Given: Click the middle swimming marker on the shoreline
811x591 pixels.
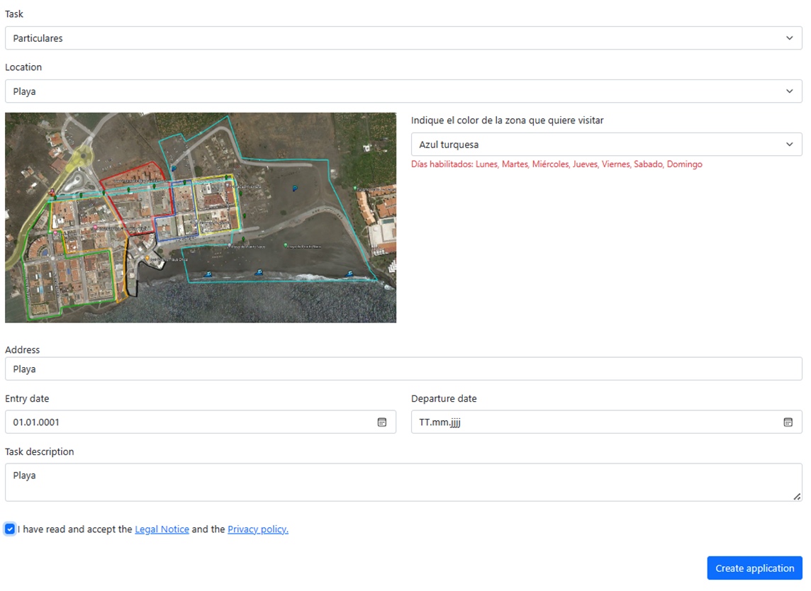Looking at the screenshot, I should click(x=259, y=272).
